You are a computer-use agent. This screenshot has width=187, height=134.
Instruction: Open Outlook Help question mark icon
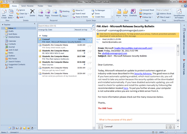coord(185,6)
